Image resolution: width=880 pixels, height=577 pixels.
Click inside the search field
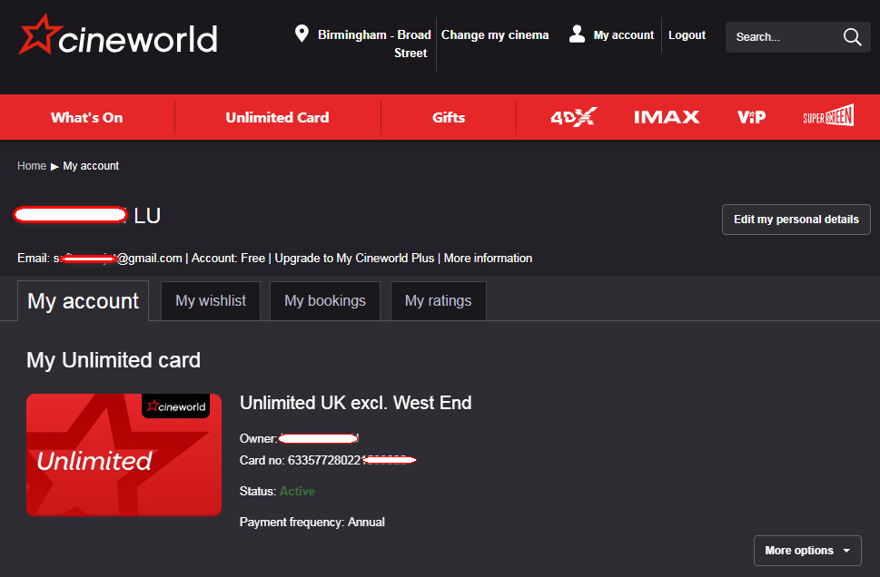(x=790, y=37)
